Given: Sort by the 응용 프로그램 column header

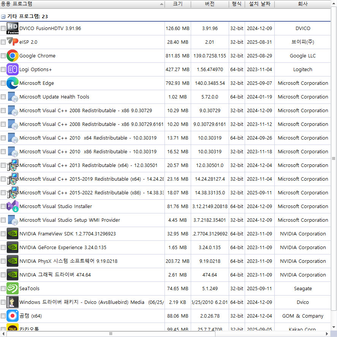Looking at the screenshot, I should pyautogui.click(x=82, y=4).
